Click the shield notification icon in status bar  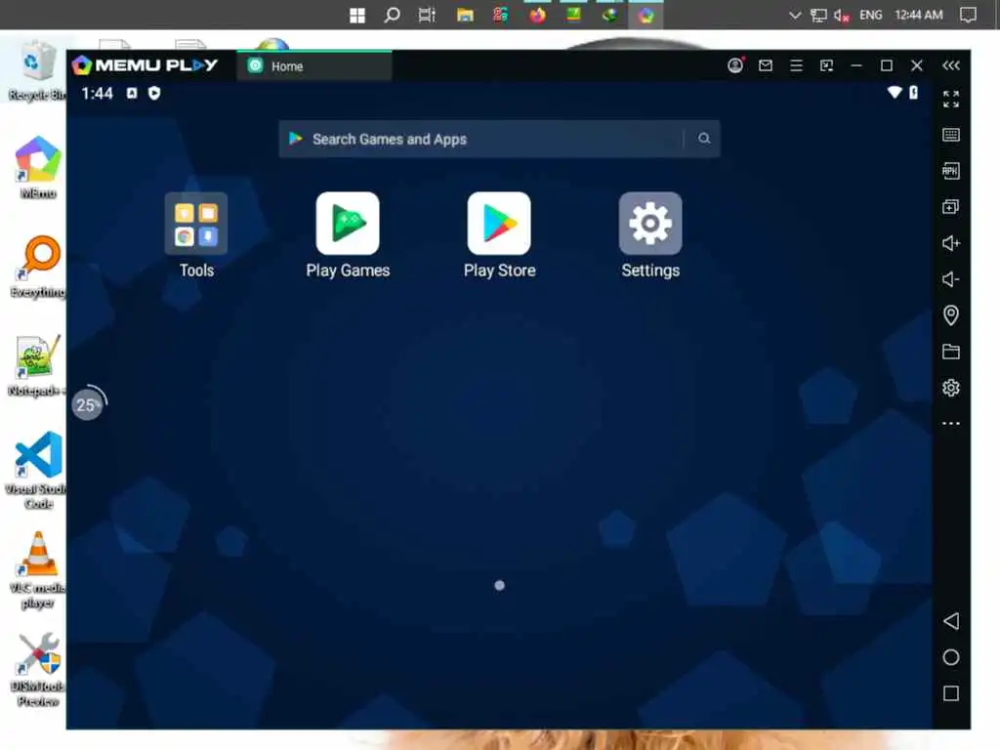click(x=154, y=93)
